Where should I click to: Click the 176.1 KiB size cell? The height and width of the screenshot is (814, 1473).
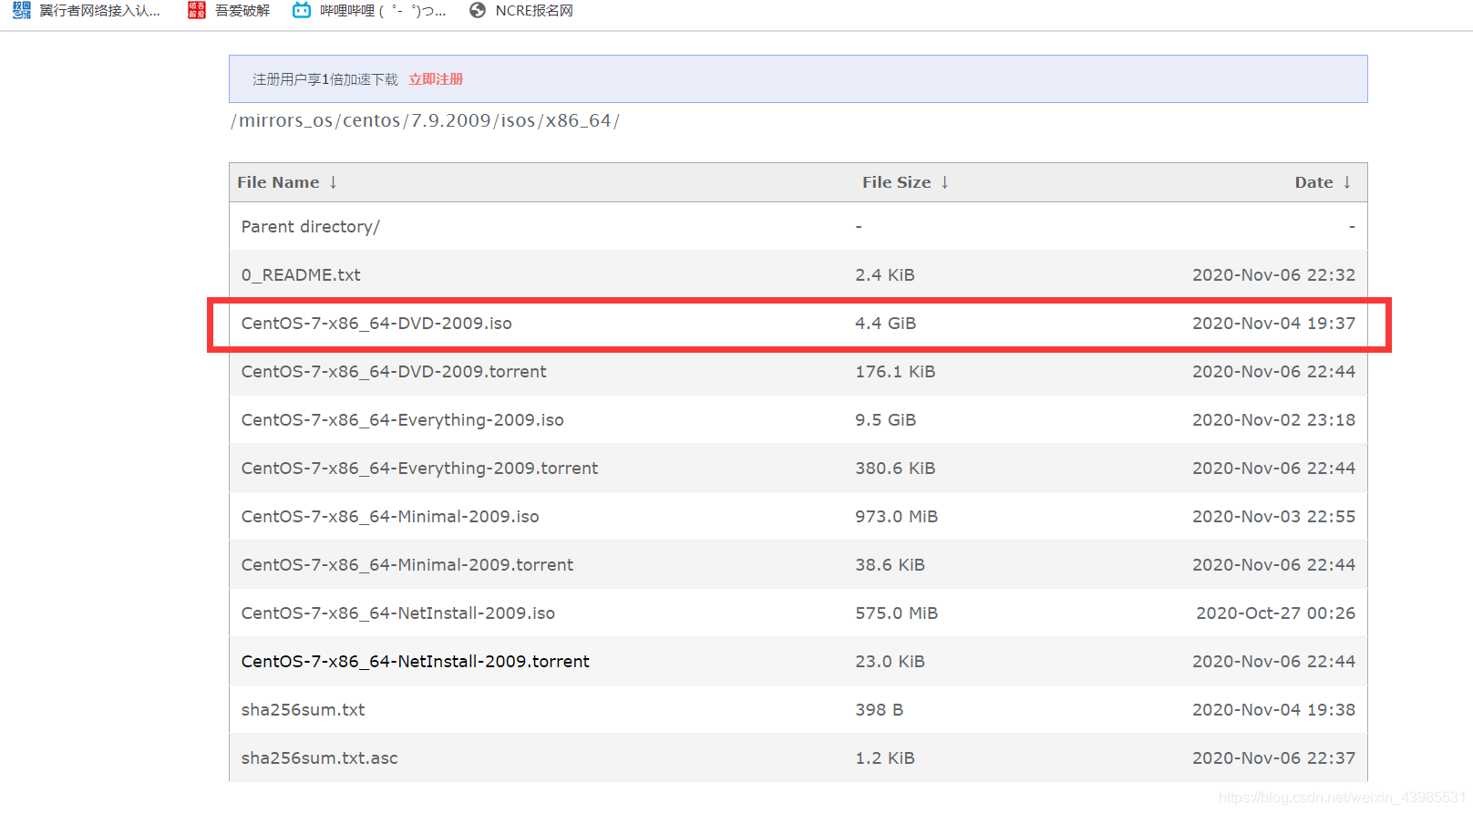pos(895,371)
